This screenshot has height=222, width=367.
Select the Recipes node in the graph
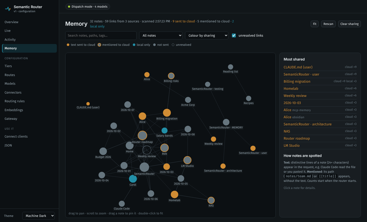(x=249, y=98)
